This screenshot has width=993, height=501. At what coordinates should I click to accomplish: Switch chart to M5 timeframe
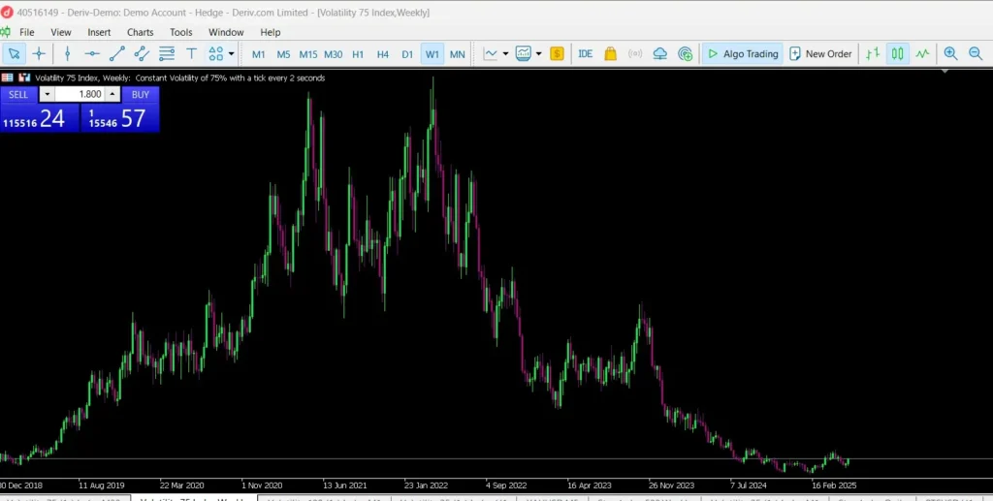point(283,54)
